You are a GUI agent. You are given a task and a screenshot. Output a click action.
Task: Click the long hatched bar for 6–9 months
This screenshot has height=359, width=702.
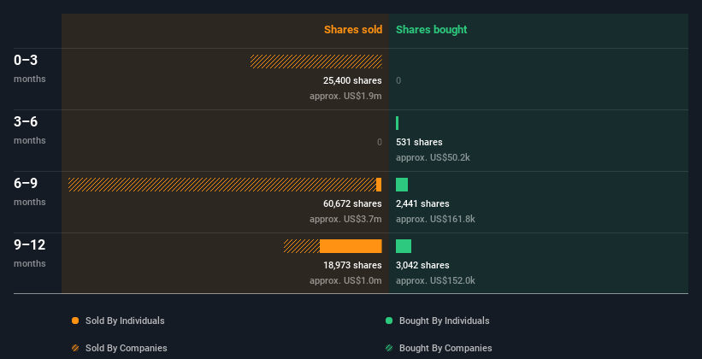click(x=222, y=185)
